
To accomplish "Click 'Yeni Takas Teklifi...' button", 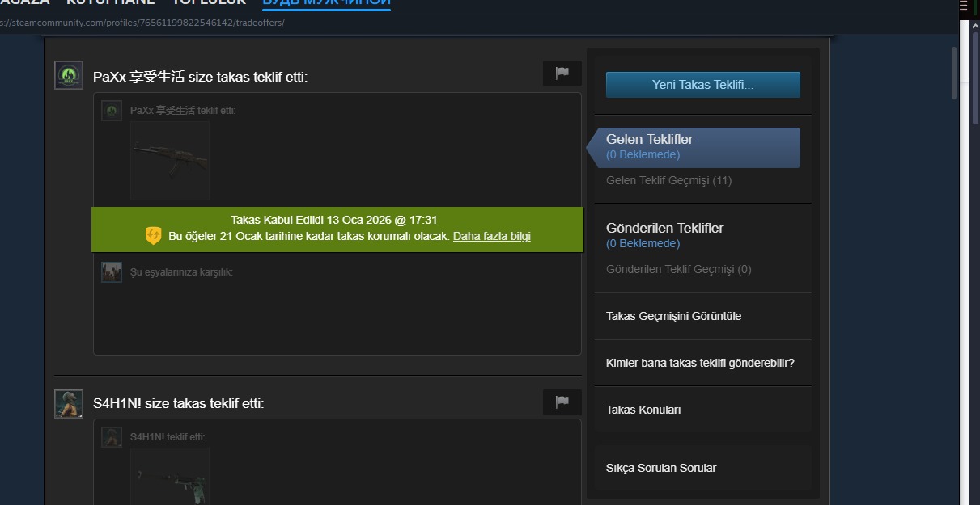I will pyautogui.click(x=703, y=85).
